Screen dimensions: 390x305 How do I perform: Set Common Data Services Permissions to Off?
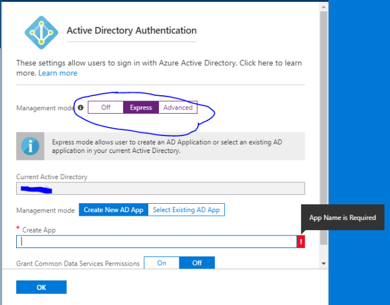coord(197,263)
